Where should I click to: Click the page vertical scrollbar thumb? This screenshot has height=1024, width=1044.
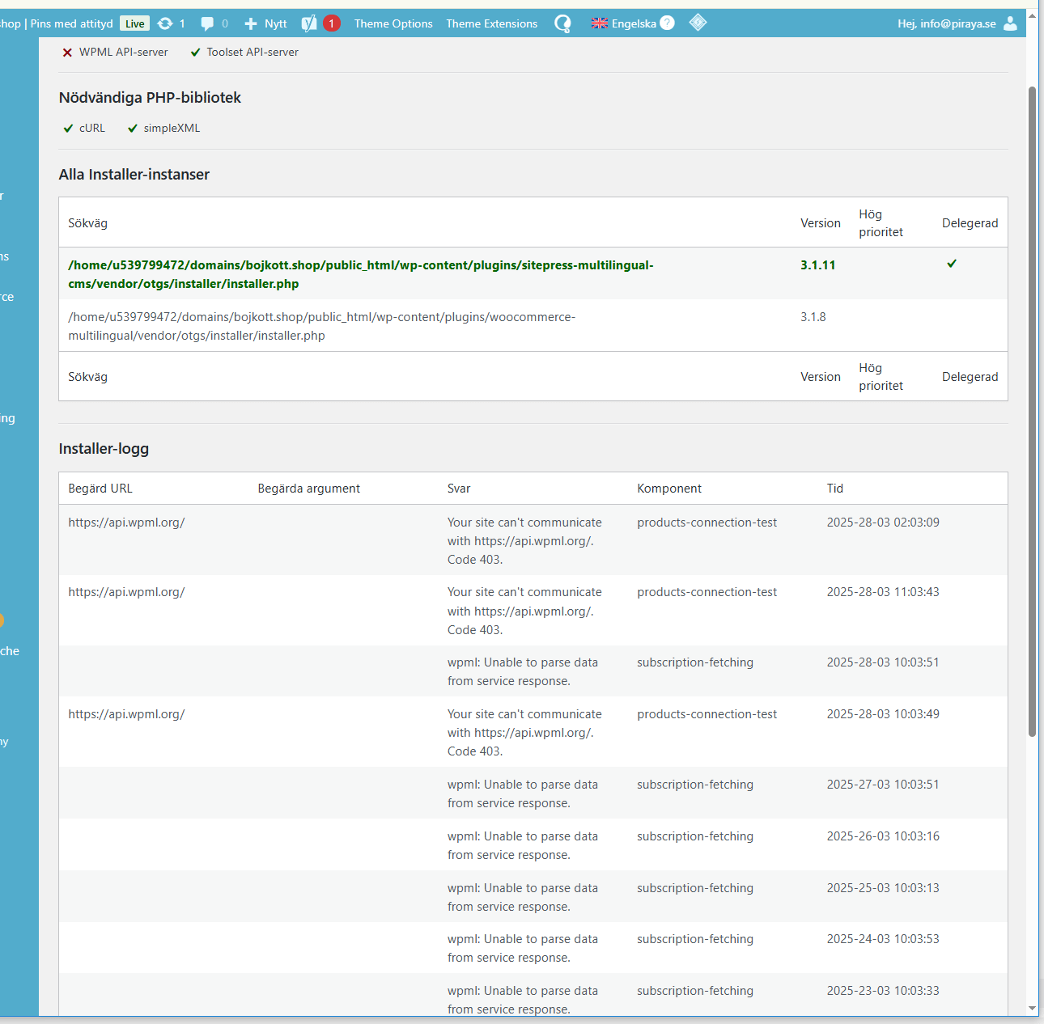[1033, 411]
